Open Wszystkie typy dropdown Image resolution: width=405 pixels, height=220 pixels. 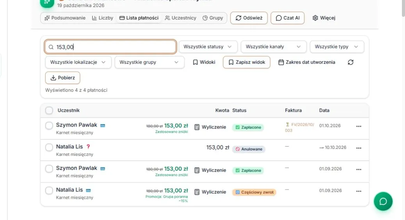(x=337, y=47)
